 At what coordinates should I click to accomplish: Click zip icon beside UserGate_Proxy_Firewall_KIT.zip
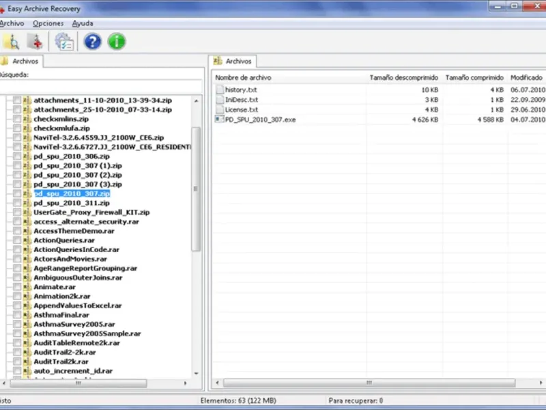point(27,213)
